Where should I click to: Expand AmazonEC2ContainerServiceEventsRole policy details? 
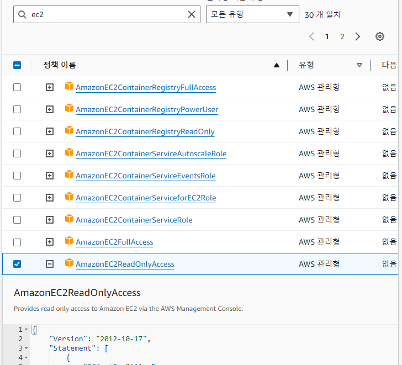[x=50, y=176]
